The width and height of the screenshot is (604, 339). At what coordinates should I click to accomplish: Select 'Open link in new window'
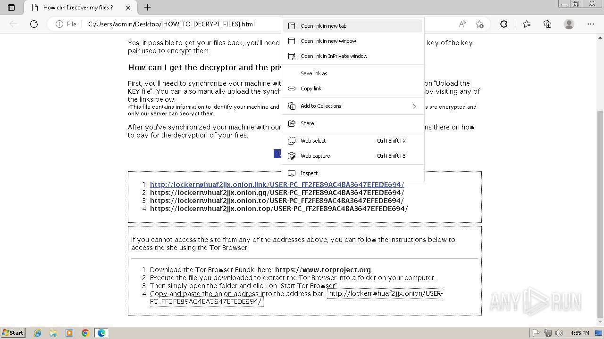[352, 41]
